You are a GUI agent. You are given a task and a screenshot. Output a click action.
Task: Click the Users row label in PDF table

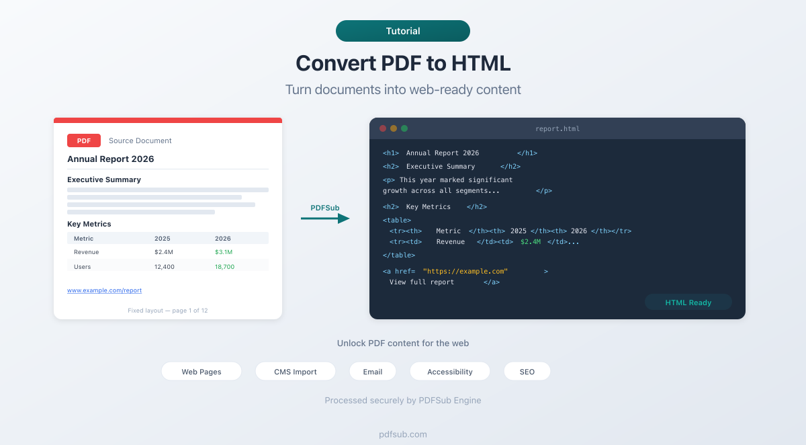click(83, 267)
